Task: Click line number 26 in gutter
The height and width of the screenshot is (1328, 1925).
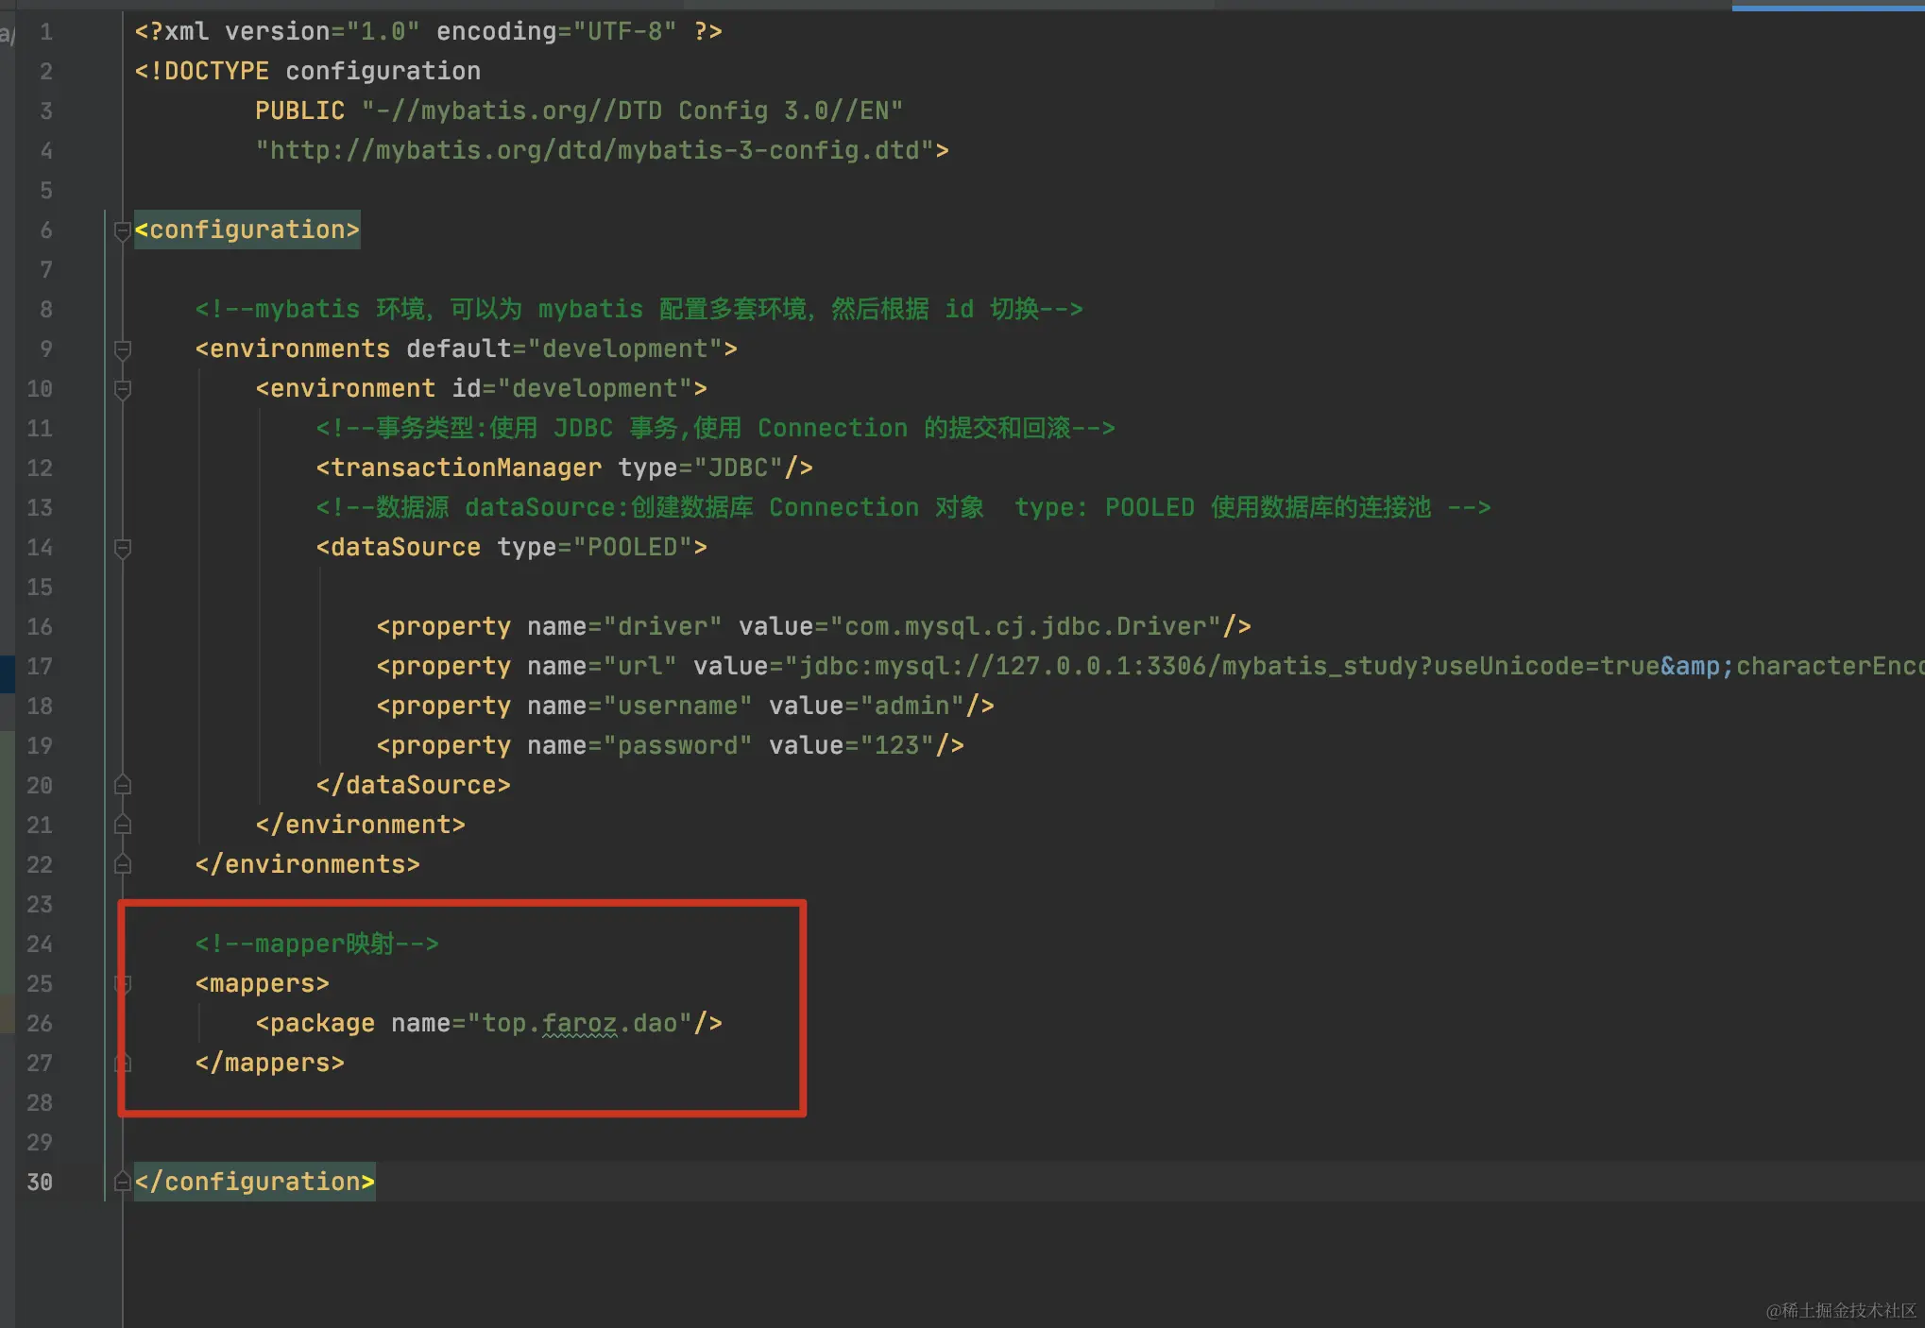Action: (40, 1024)
